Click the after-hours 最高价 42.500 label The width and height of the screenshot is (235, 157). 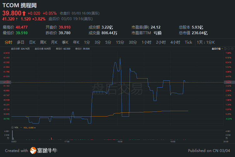(x=63, y=49)
